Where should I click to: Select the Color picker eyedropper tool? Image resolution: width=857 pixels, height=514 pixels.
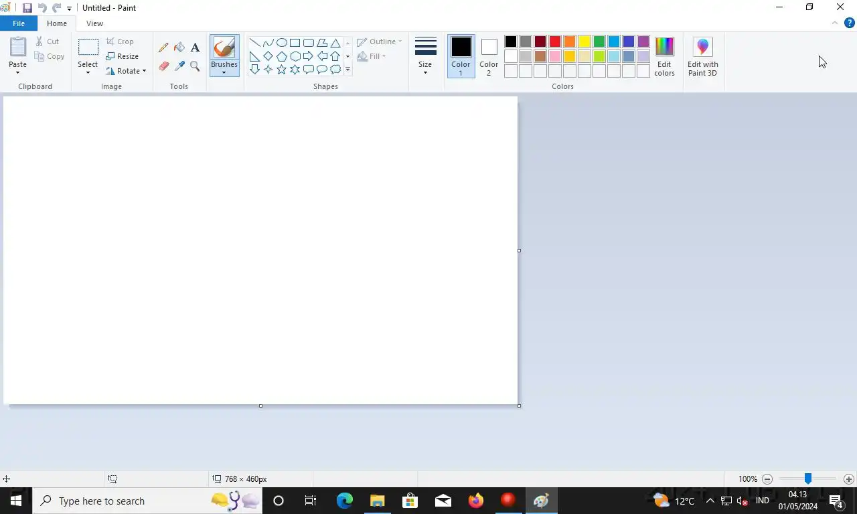point(179,66)
